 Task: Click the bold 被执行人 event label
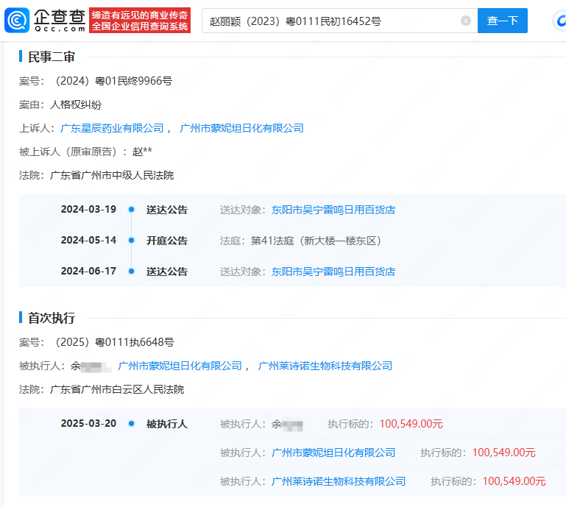(167, 424)
